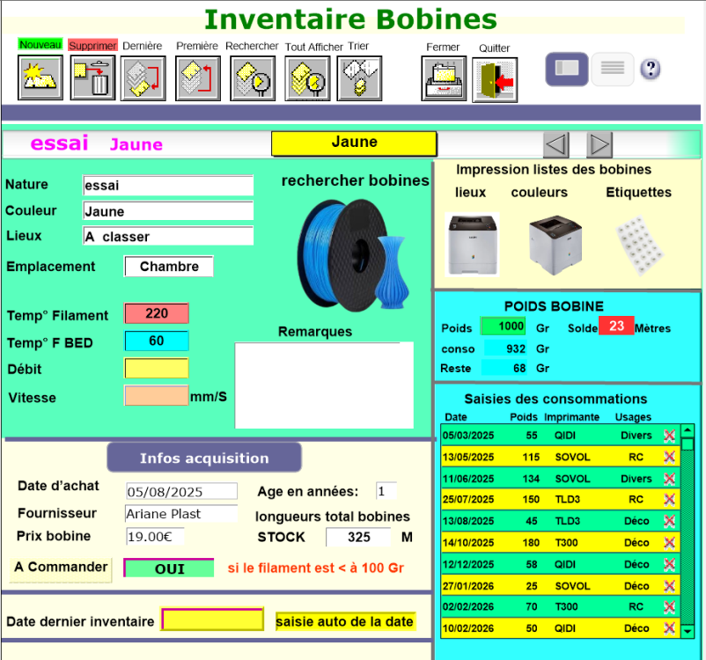
Task: Click the Supprimer trash icon
Action: [92, 77]
